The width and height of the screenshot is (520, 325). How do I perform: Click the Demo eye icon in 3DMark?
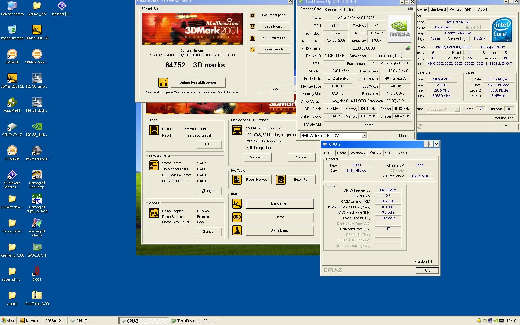(237, 217)
